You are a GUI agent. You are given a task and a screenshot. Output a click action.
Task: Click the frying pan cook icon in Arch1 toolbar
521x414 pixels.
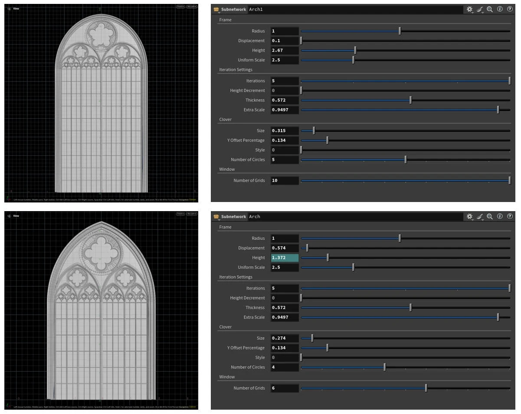tap(479, 9)
